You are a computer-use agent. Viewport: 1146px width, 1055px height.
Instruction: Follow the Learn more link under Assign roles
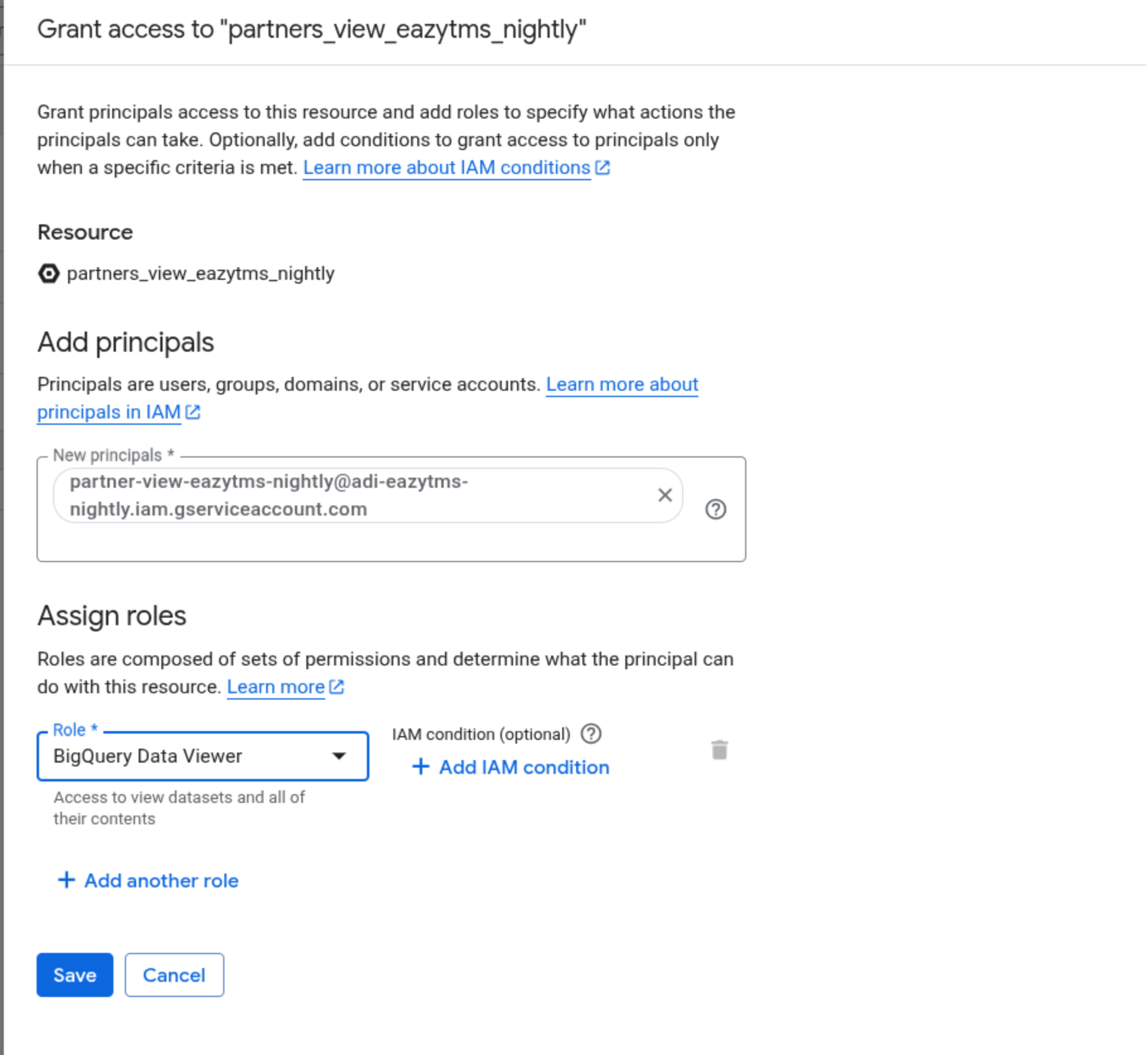pos(275,686)
